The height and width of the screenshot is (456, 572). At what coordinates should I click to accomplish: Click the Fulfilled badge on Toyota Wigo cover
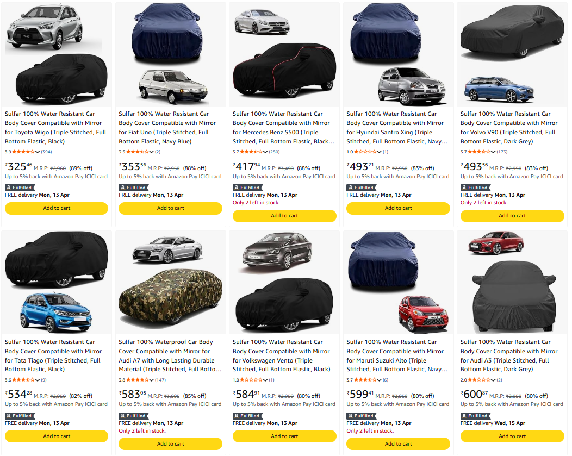tap(20, 188)
